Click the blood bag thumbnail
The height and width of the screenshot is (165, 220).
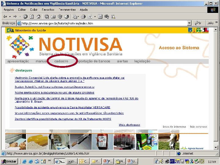(102, 140)
